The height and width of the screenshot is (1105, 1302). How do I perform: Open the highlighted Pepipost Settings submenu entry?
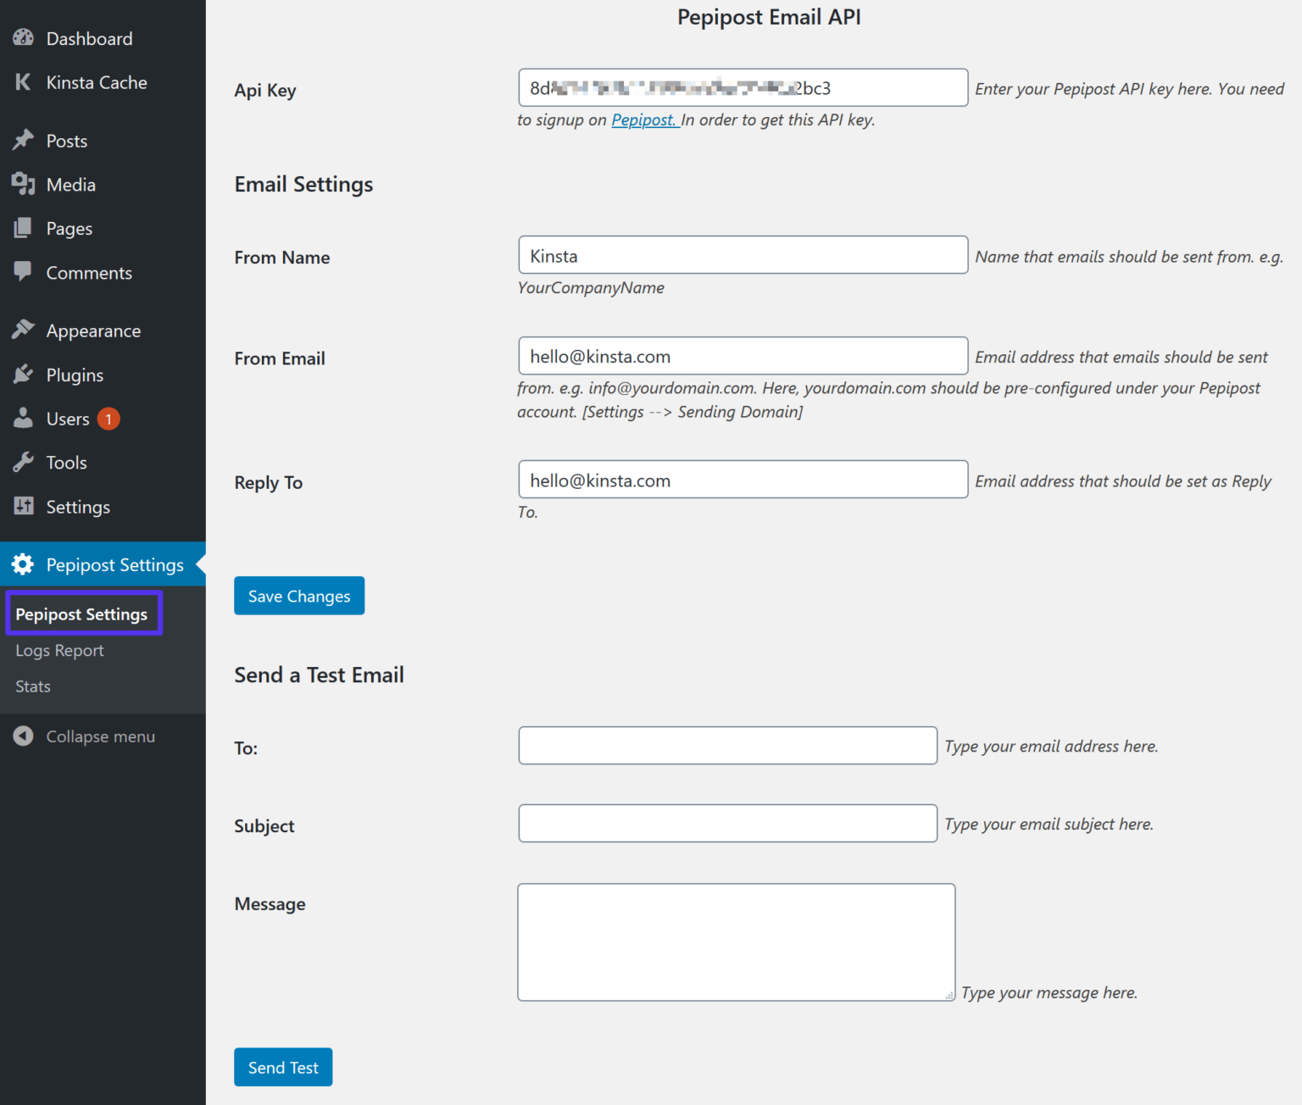81,614
